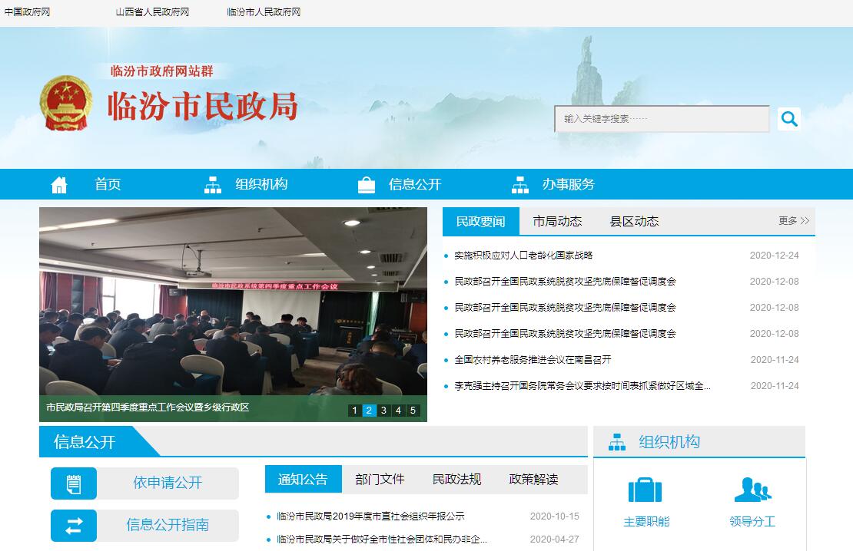
Task: Click the home icon beside 首页
Action: click(x=59, y=185)
